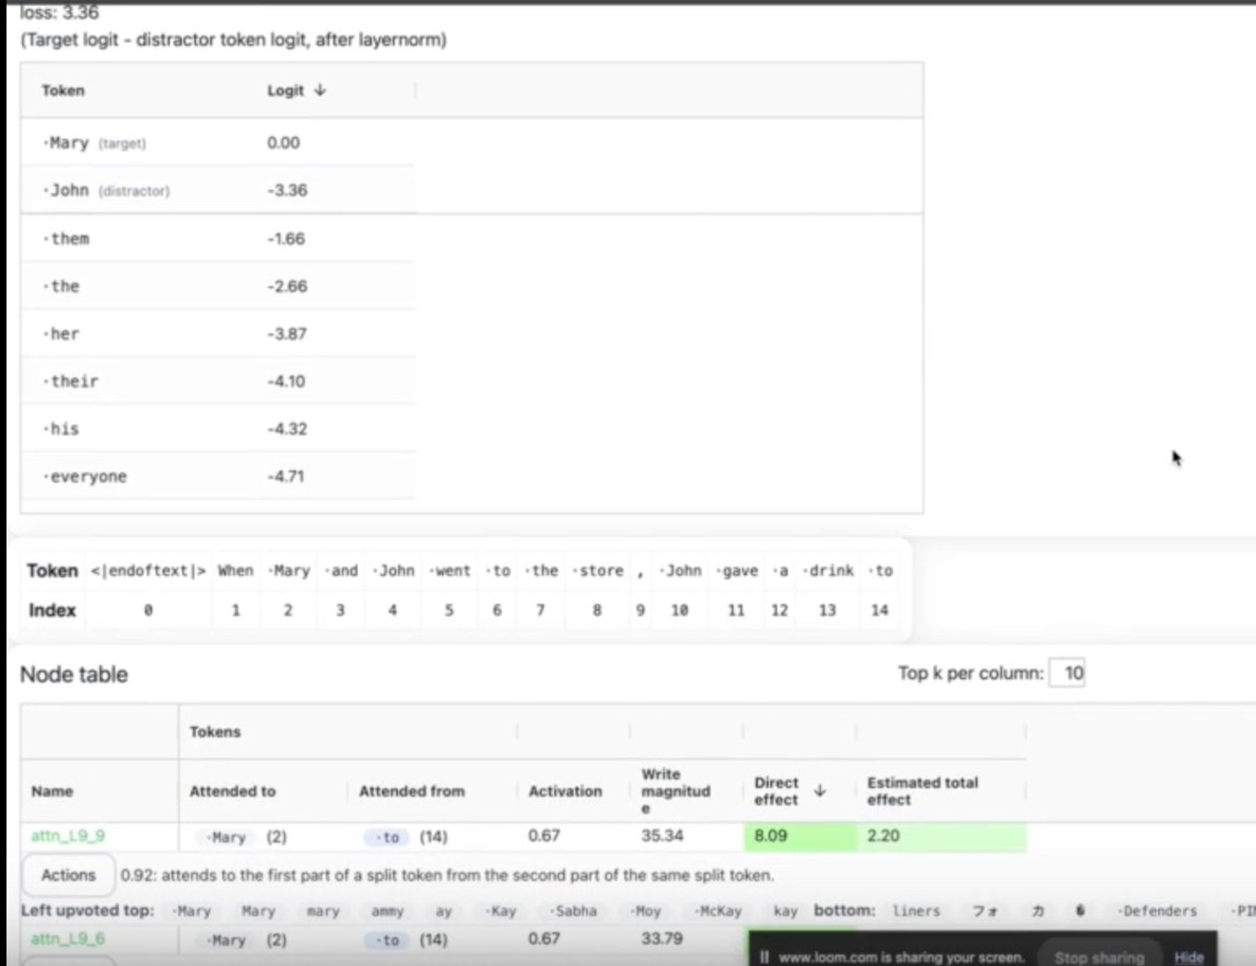The image size is (1256, 966).
Task: Click the Logit column sort arrow
Action: [320, 90]
